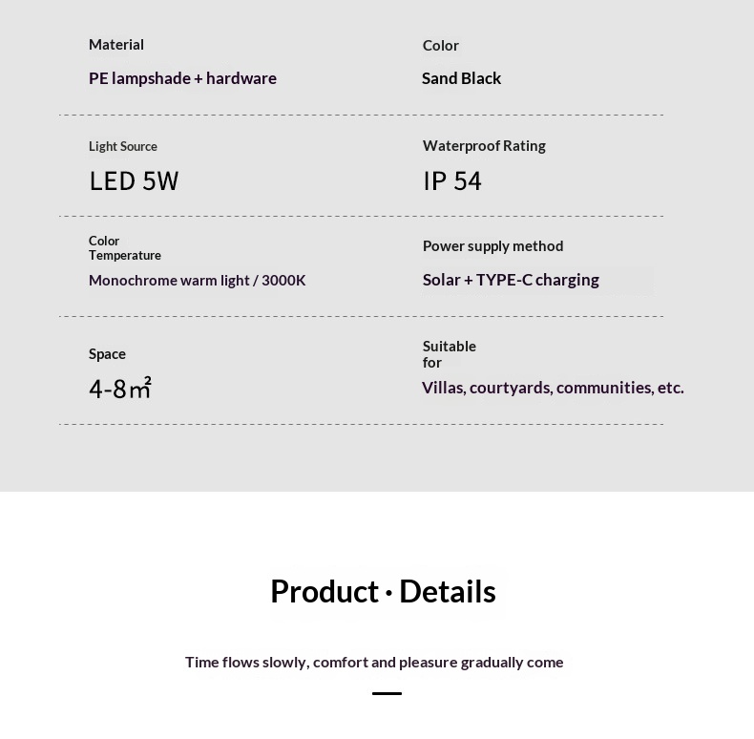Click the "Sand Black" color value

(x=461, y=78)
